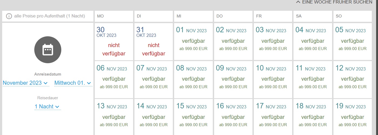
Task: Select 05 Nov 2023 date cell
Action: pos(352,41)
